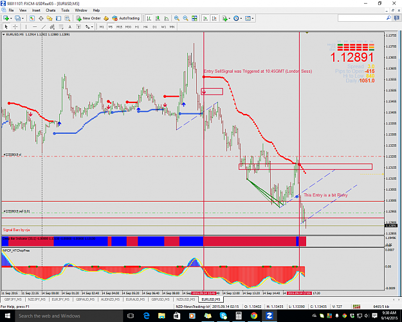Open the Terminal window icon
402x322 pixels.
click(59, 18)
